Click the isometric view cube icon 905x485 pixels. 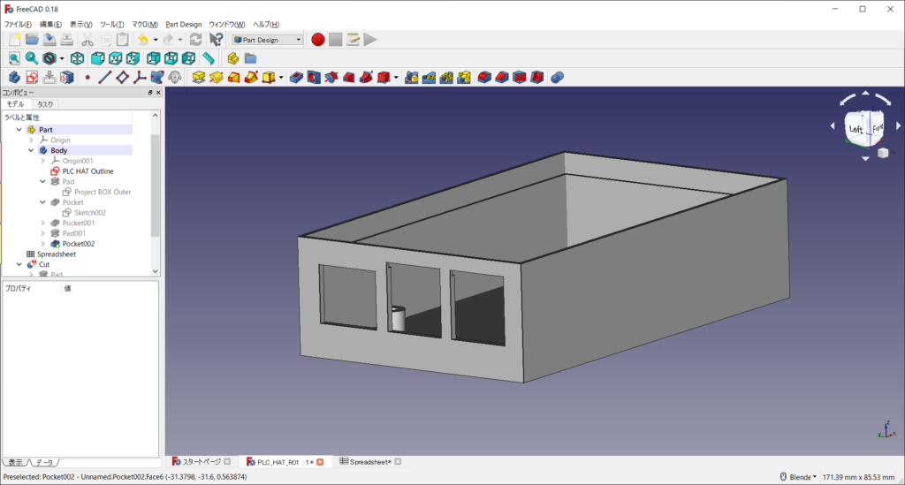78,58
